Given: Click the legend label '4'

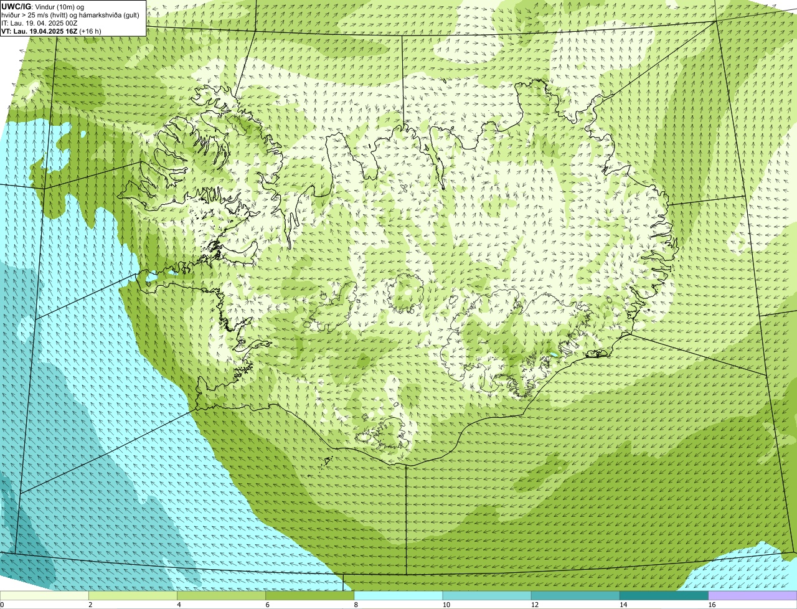Looking at the screenshot, I should click(x=179, y=605).
